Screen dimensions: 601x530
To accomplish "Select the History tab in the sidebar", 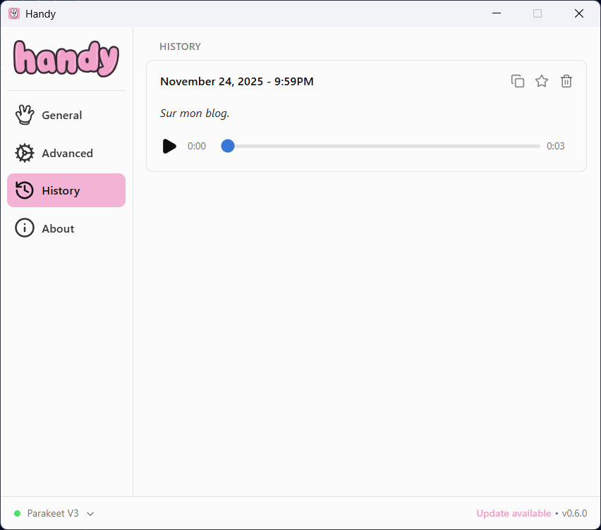I will pyautogui.click(x=66, y=190).
